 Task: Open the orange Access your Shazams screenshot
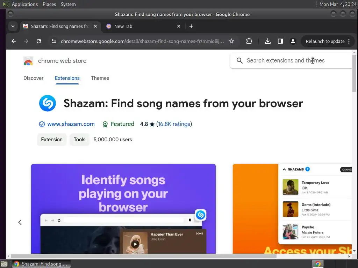tap(292, 209)
